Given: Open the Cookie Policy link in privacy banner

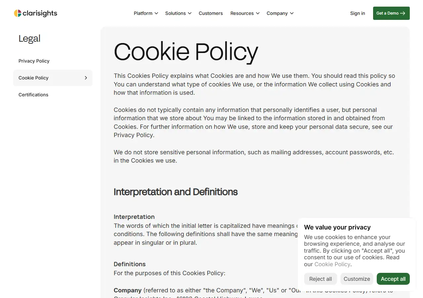Looking at the screenshot, I should (332, 264).
